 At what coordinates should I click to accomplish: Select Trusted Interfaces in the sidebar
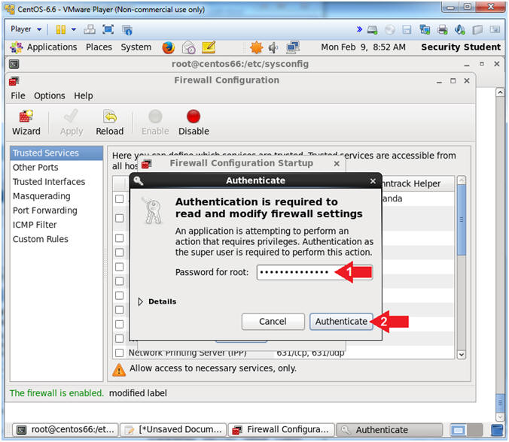point(56,182)
